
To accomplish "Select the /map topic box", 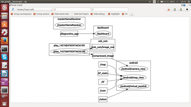I will click(x=103, y=64).
